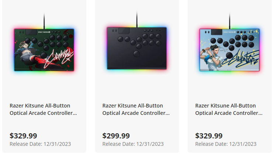The image size is (274, 155).
Task: Click the Chun-Li character artwork
Action: [x=214, y=52]
